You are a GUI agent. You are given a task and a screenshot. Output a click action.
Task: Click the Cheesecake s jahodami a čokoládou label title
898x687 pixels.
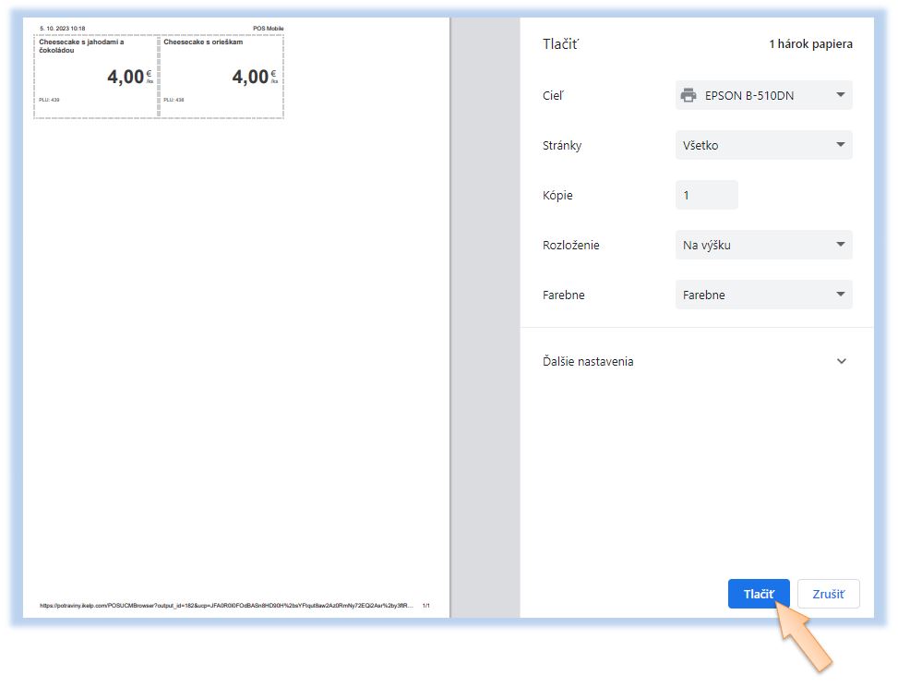pyautogui.click(x=81, y=46)
